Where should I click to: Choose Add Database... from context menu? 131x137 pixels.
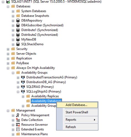click(x=77, y=105)
